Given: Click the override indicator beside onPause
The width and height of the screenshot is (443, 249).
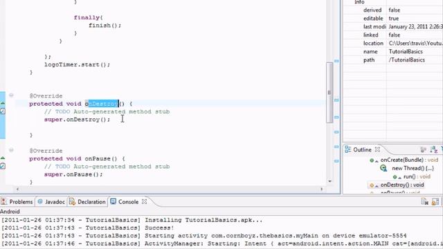Looking at the screenshot, I should [3, 158].
